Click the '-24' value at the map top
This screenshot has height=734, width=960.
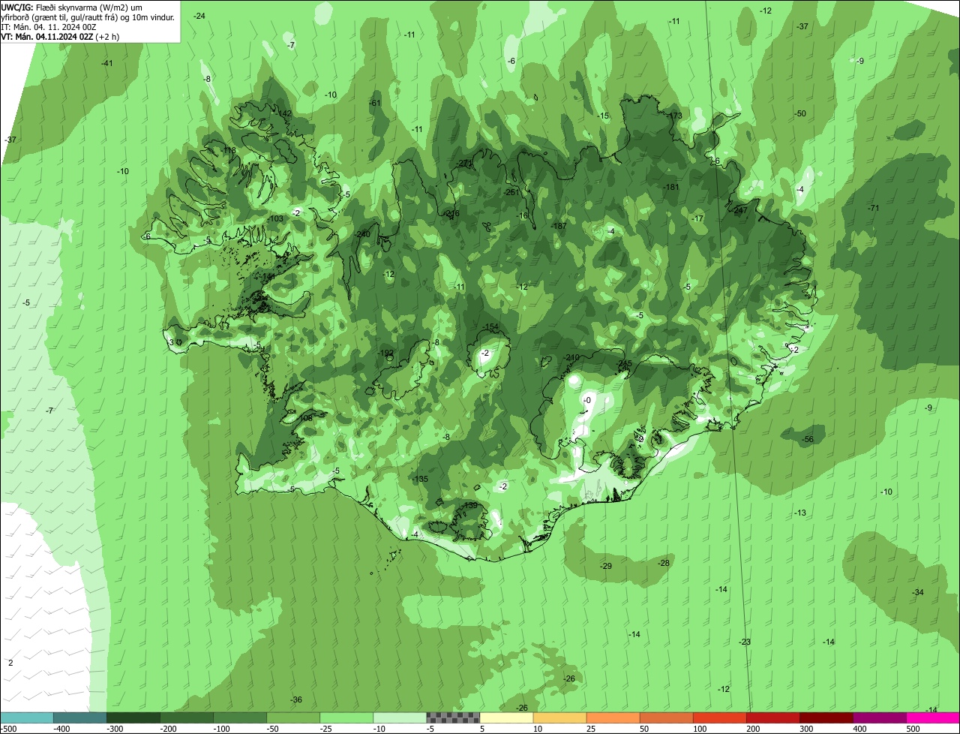point(199,16)
